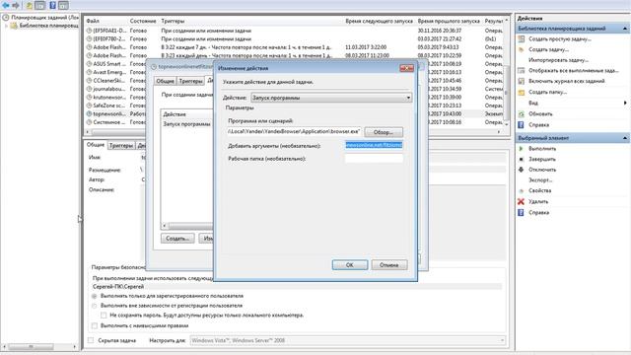Click the clock icon of CCleanerSki... task
631x355 pixels.
coord(89,81)
